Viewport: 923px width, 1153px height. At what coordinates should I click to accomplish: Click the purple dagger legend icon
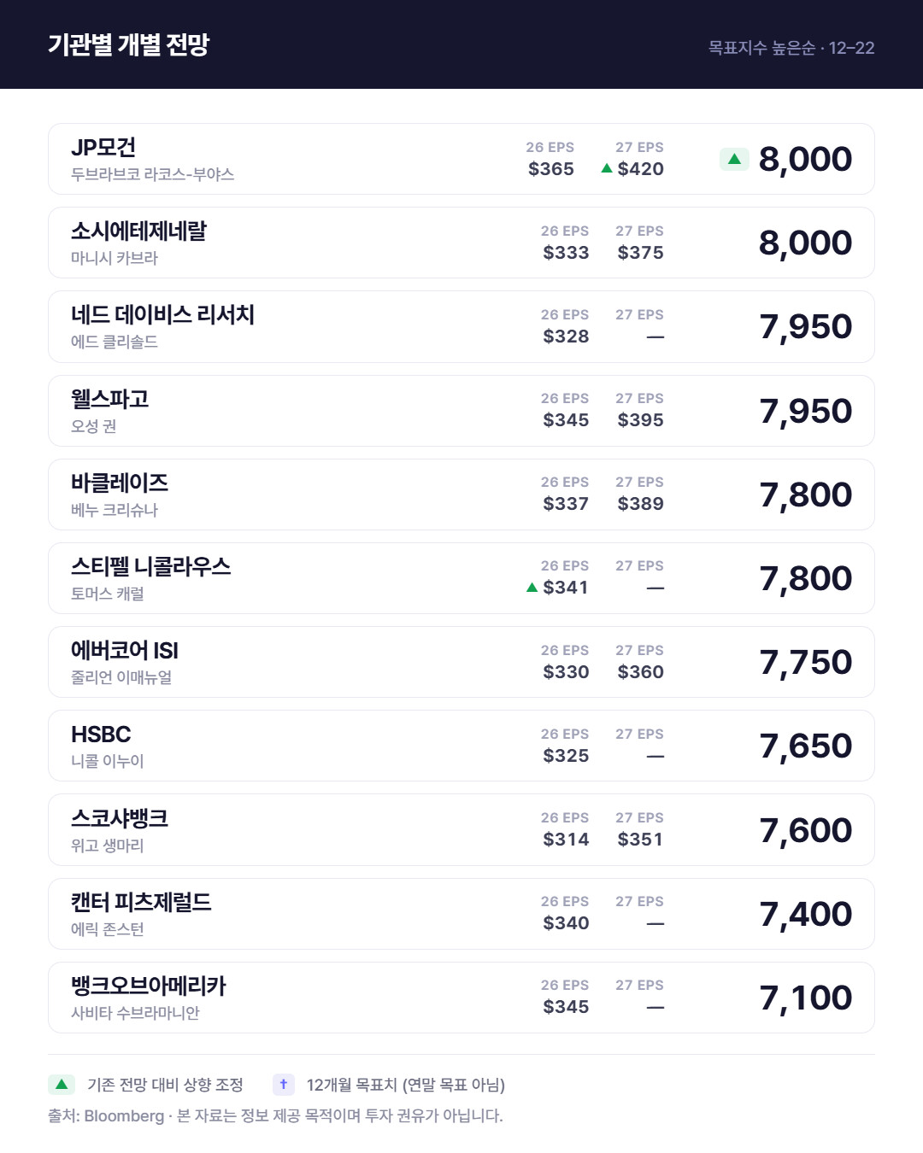point(284,1085)
